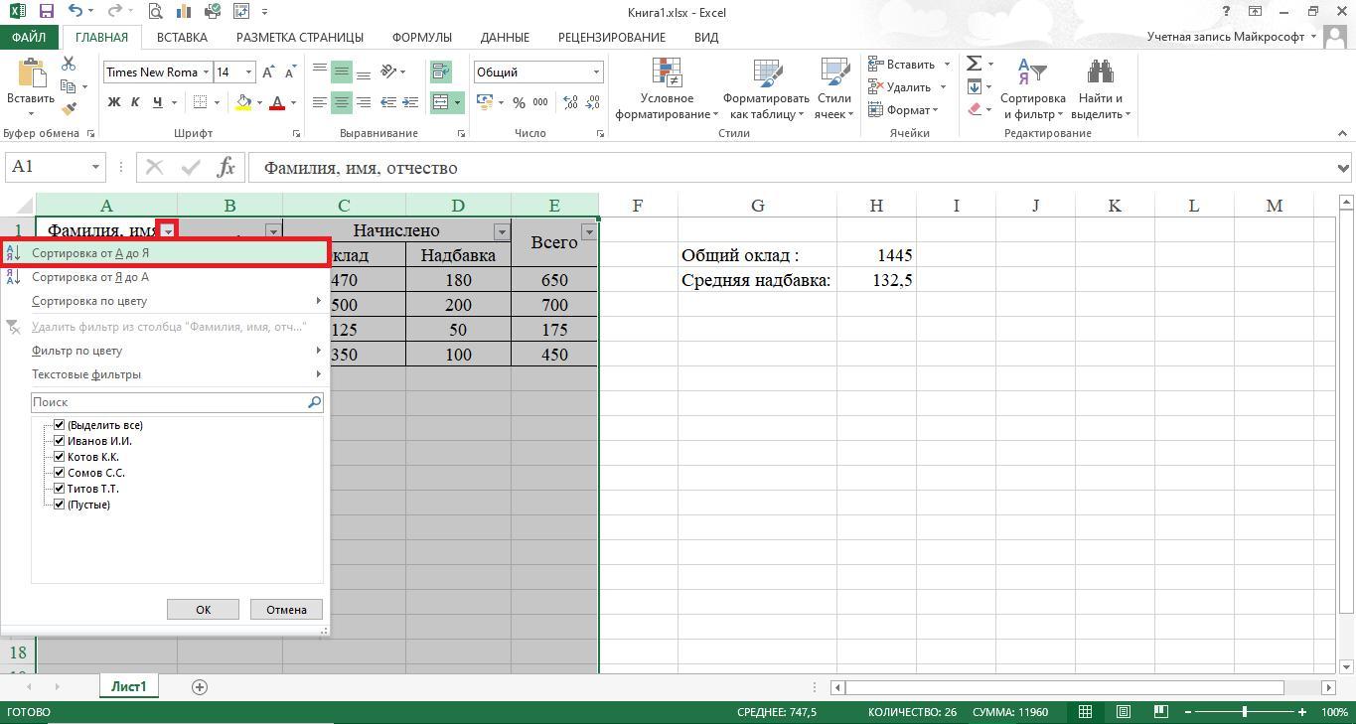The height and width of the screenshot is (724, 1356).
Task: Open the filter dropdown on the Всего column
Action: pyautogui.click(x=589, y=231)
